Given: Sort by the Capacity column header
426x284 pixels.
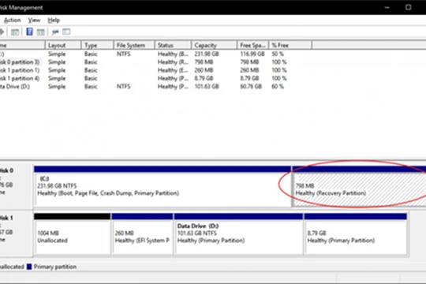Looking at the screenshot, I should (214, 45).
